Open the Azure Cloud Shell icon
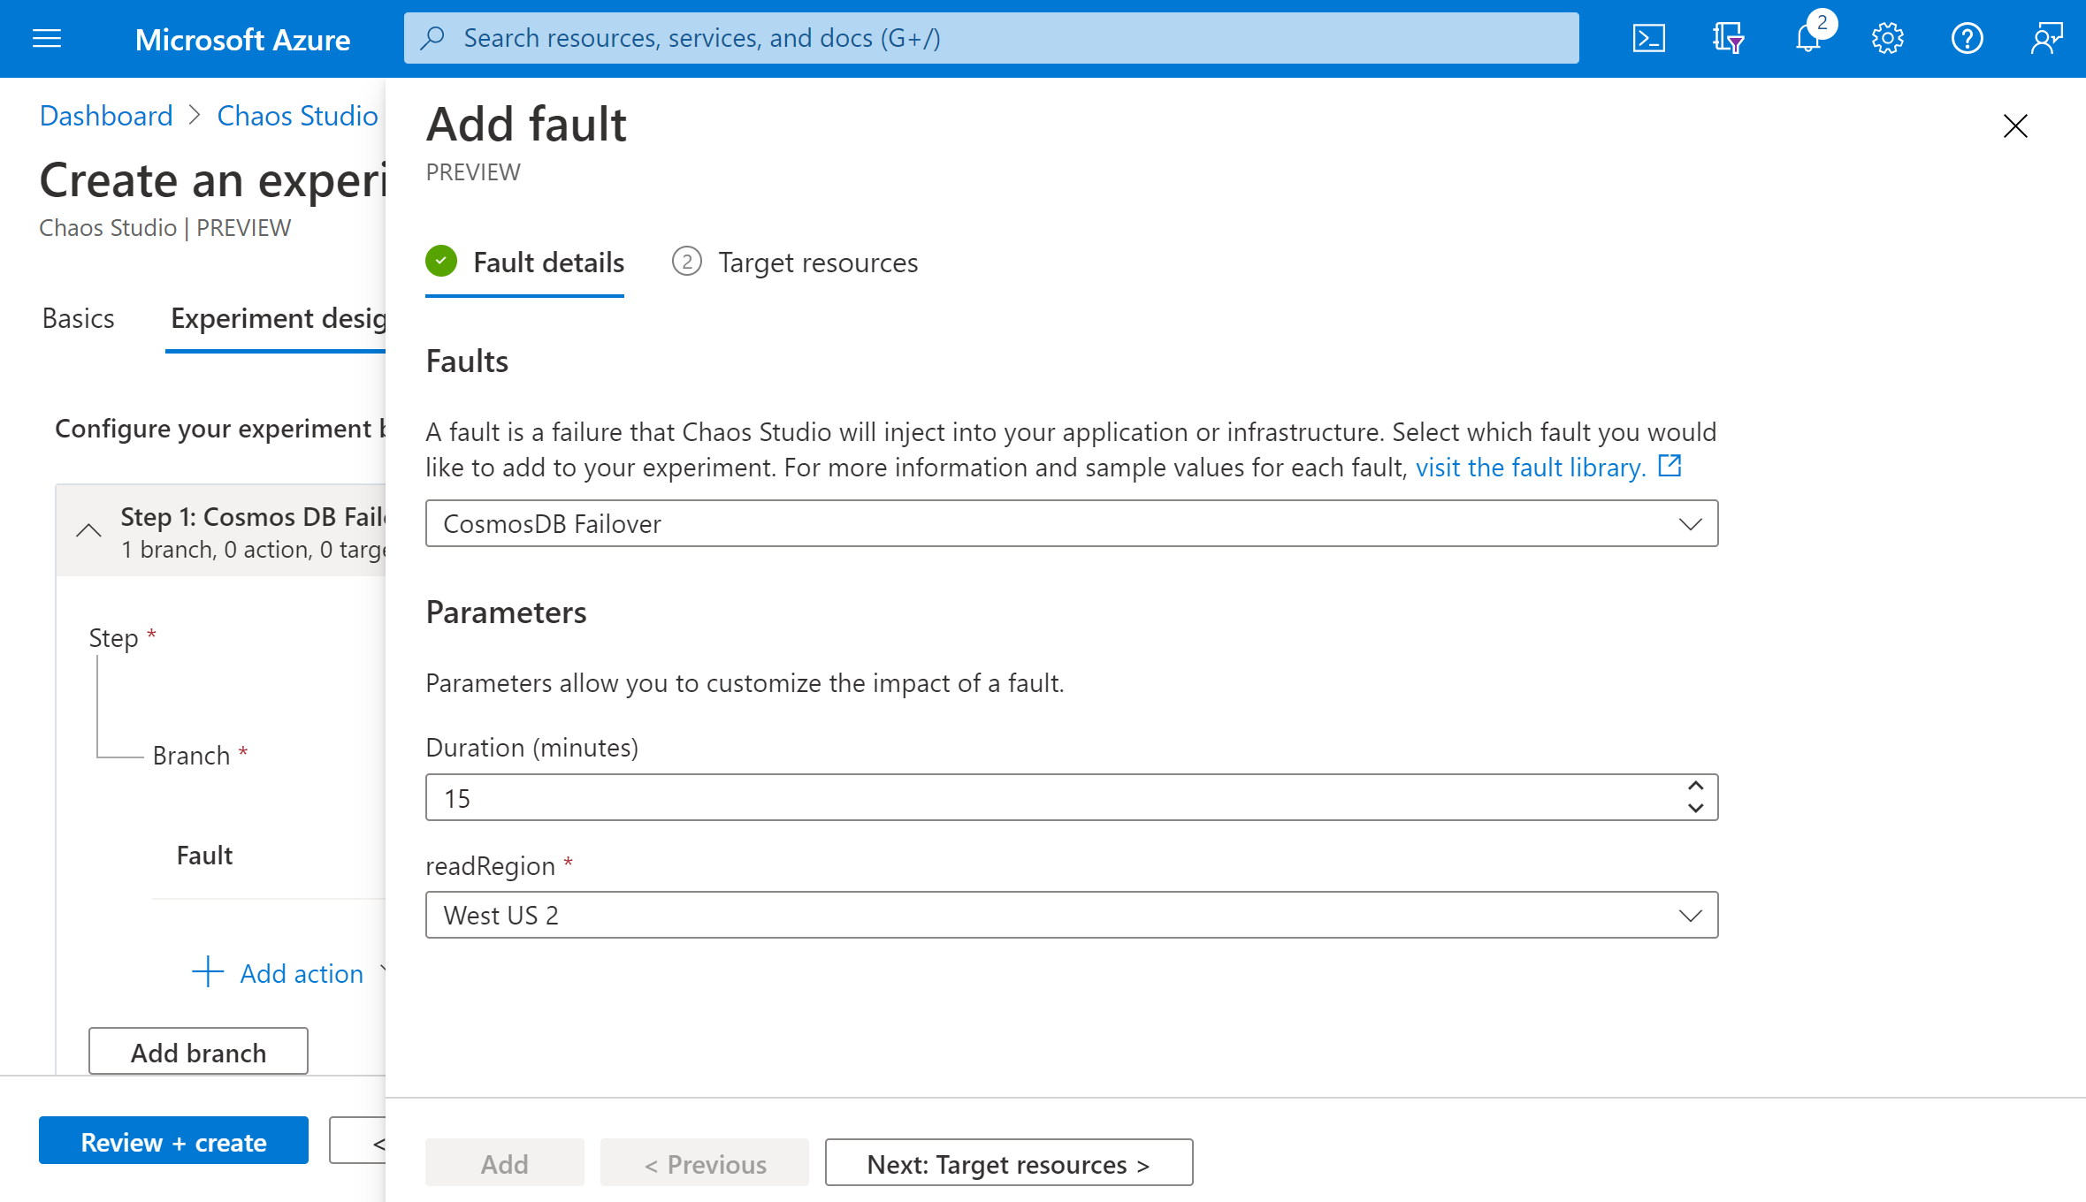 [x=1649, y=37]
